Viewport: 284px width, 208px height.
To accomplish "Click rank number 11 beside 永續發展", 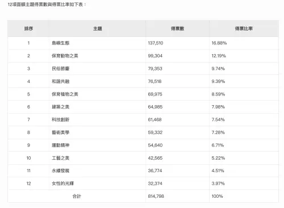I will pyautogui.click(x=28, y=170).
